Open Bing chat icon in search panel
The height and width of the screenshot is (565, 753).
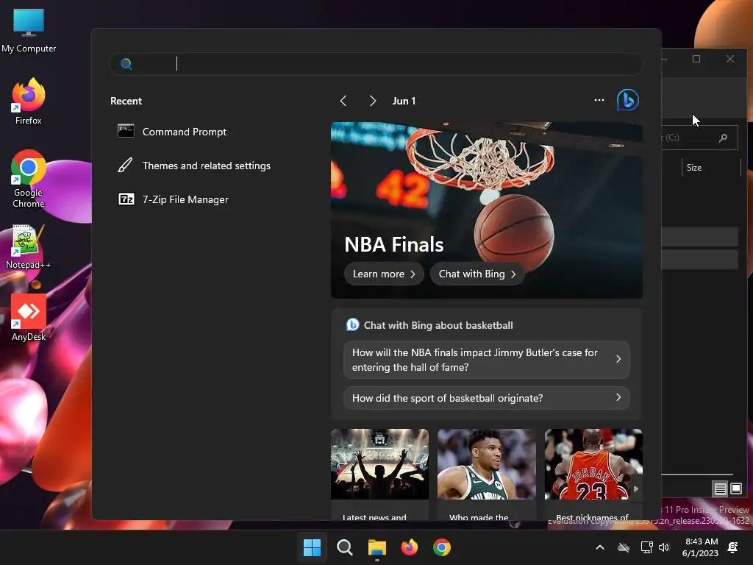(628, 100)
